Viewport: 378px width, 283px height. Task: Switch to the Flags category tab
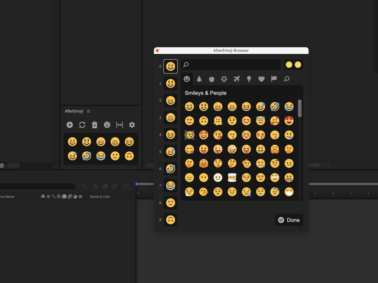coord(274,79)
